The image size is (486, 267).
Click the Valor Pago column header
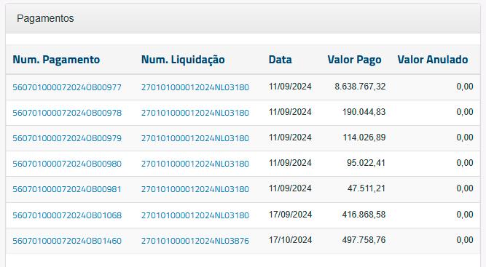[354, 60]
